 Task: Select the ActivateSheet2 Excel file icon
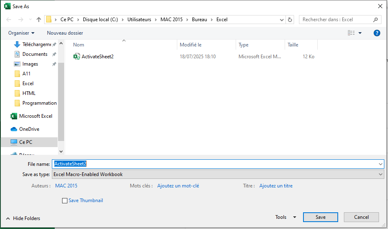[76, 57]
